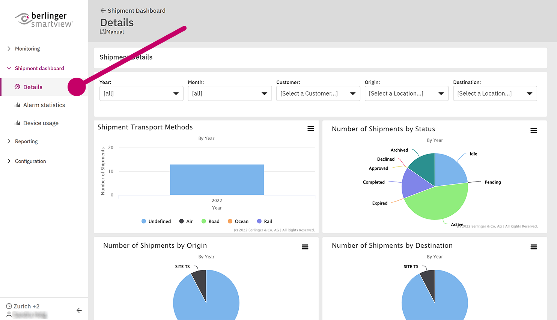Viewport: 557px width, 320px height.
Task: Go to Alarm statistics page
Action: click(44, 105)
